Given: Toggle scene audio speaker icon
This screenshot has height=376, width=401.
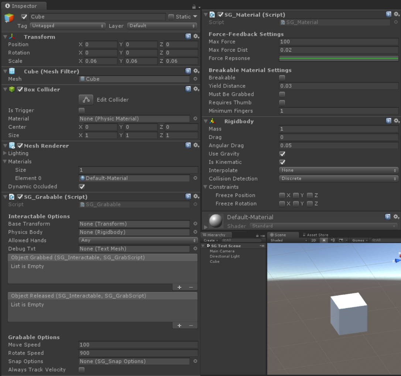Looking at the screenshot, I should click(x=333, y=240).
